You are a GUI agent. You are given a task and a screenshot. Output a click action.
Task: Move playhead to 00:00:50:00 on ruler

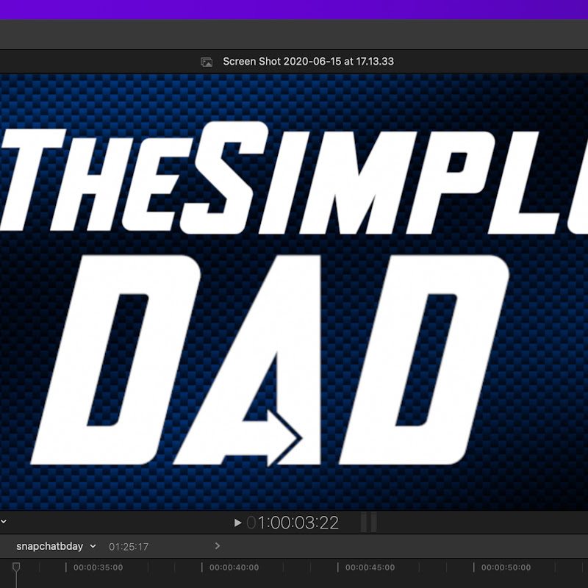click(506, 568)
